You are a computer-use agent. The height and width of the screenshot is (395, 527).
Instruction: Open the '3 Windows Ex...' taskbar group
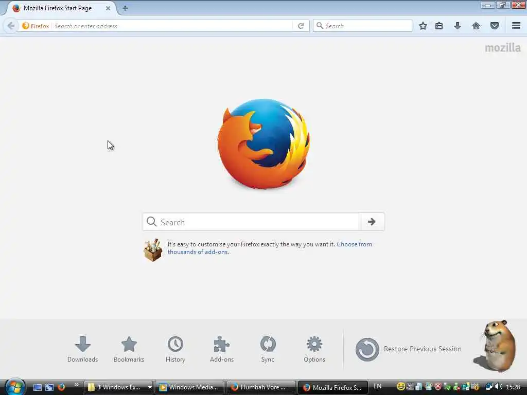(x=118, y=387)
